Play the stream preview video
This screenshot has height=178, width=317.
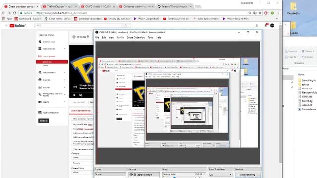point(74,95)
